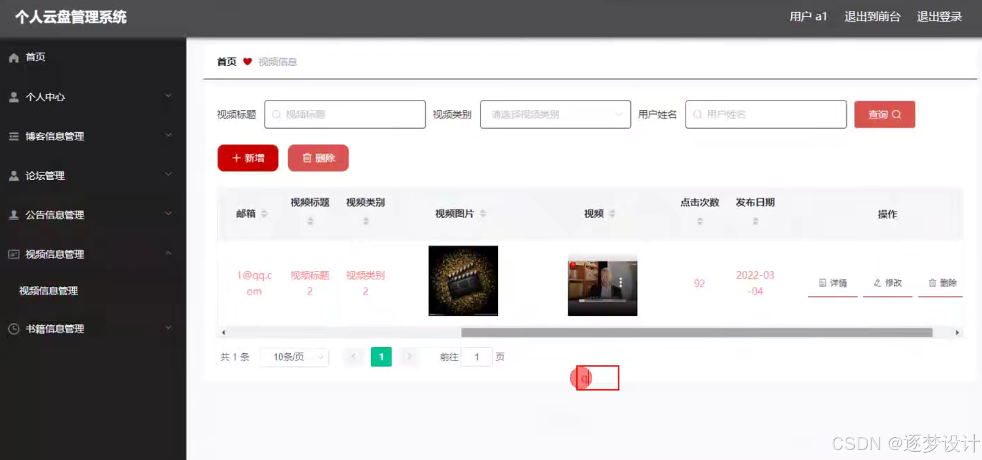Click scrollbar right arrow under table
Viewport: 982px width, 460px height.
pos(957,332)
